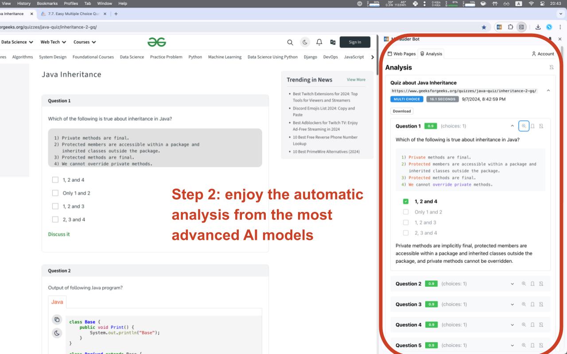Open the Web Tech dropdown menu
Screen dimensions: 567x354
click(x=53, y=42)
